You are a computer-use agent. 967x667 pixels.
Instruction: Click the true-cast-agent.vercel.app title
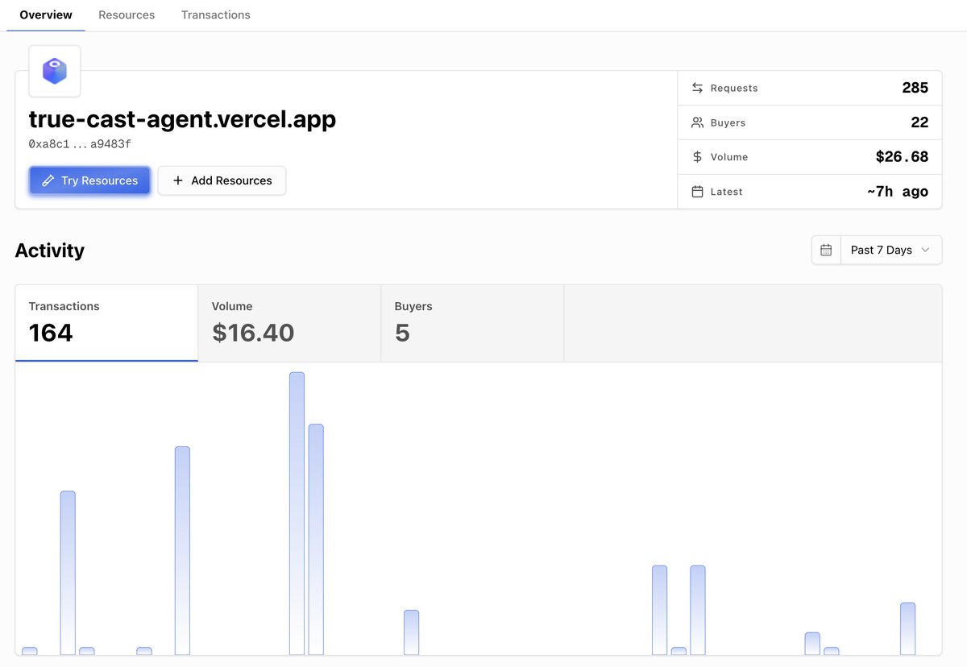pos(182,119)
